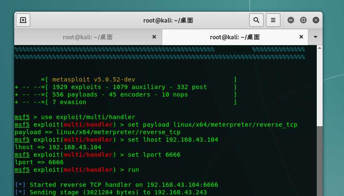Expand the tab list dropdown arrow
This screenshot has height=196, width=344.
[x=315, y=37]
